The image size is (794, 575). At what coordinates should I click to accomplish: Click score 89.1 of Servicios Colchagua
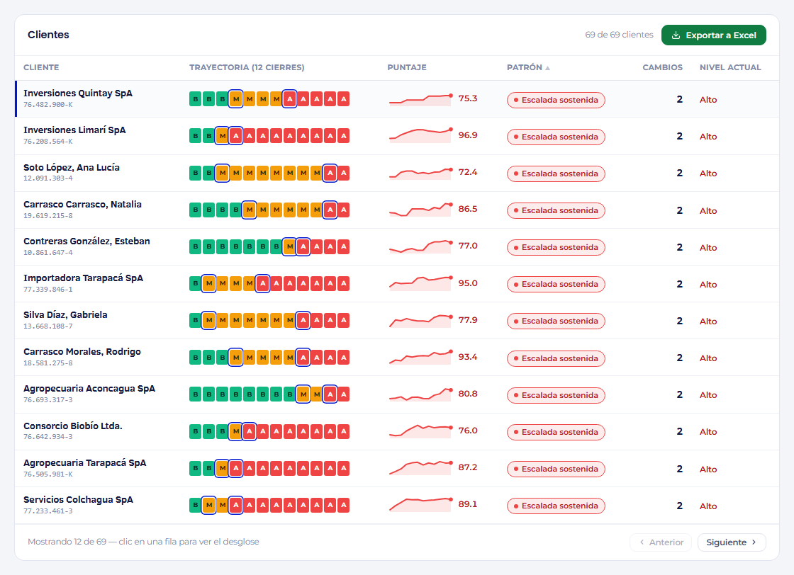[x=468, y=503]
